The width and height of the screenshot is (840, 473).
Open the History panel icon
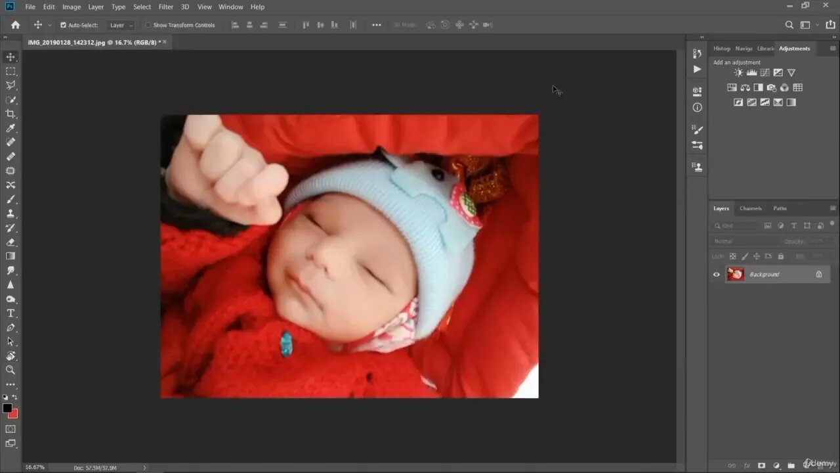coord(697,54)
